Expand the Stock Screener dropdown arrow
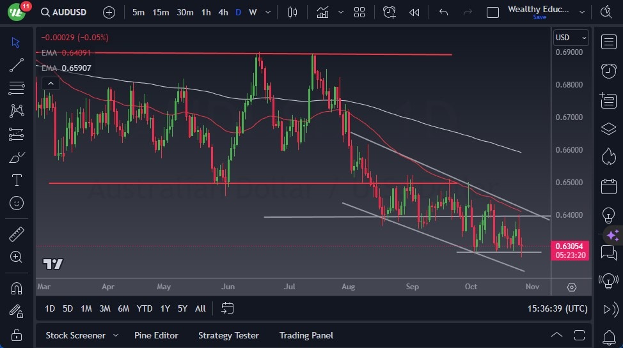This screenshot has width=623, height=348. [116, 335]
